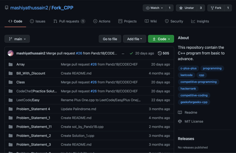Open the mashiyathussain2 commit author link

[x=31, y=53]
